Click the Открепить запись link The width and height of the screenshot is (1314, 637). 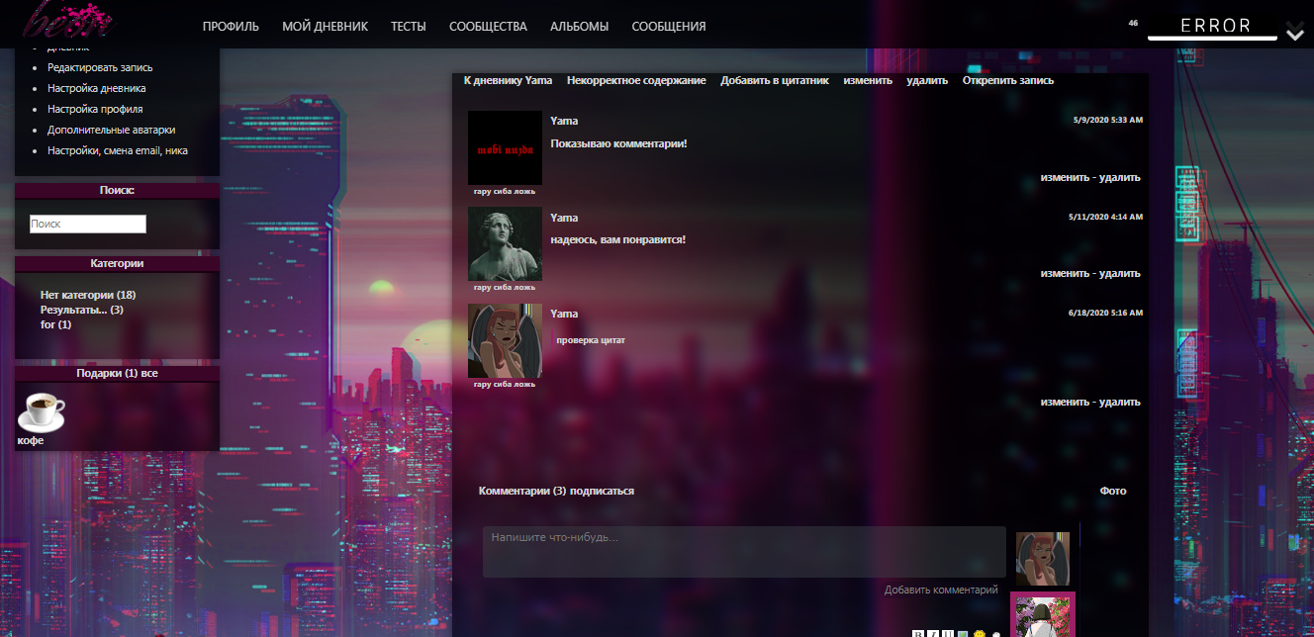[x=1007, y=80]
